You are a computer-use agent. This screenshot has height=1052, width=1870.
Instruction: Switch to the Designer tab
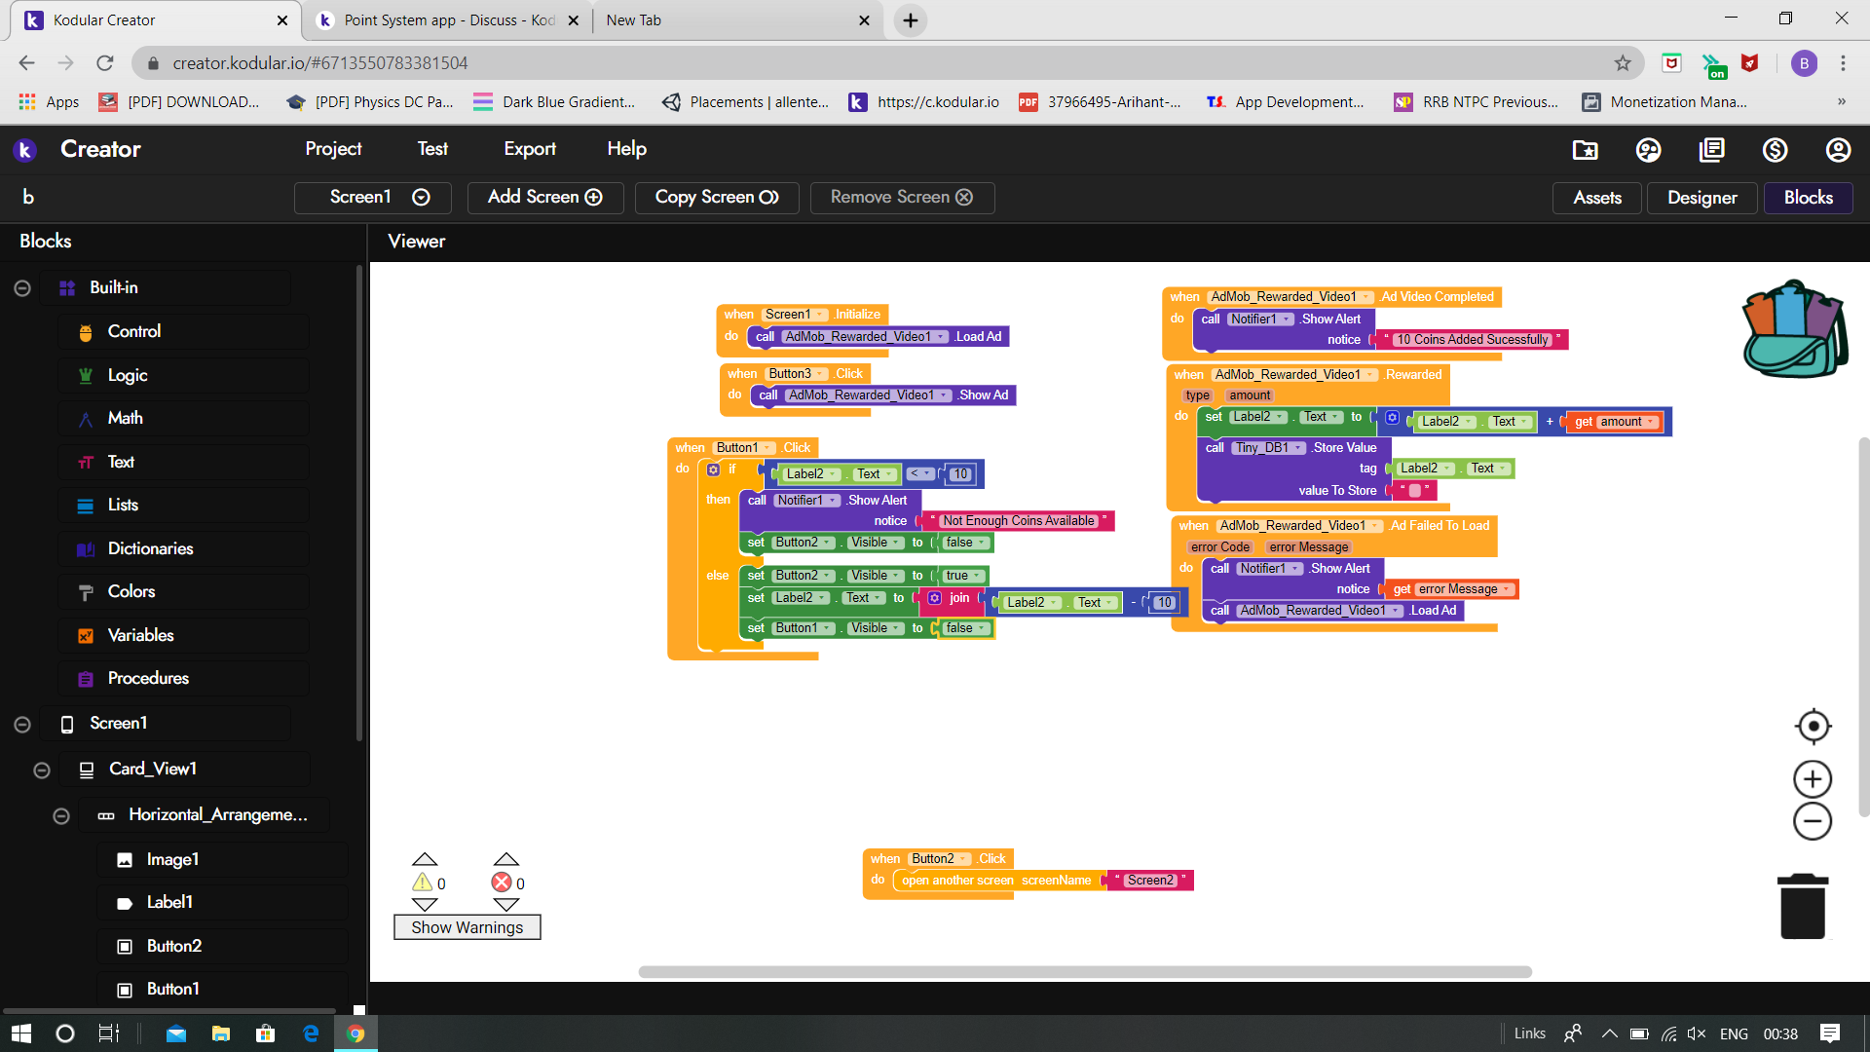click(x=1702, y=198)
